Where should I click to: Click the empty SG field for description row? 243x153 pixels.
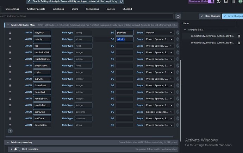[124, 125]
